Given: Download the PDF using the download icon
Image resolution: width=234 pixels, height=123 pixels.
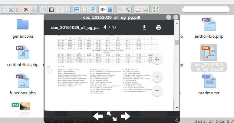Looking at the screenshot, I should (x=144, y=27).
